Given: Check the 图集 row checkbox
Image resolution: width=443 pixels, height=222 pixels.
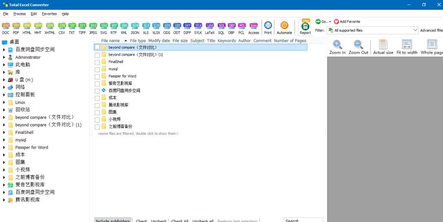Looking at the screenshot, I should point(97,113).
